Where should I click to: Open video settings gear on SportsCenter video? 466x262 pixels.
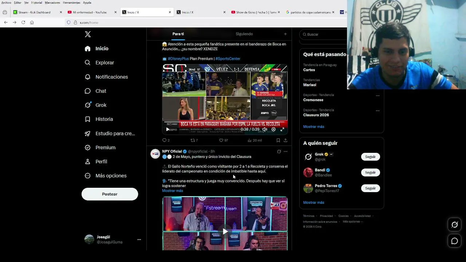pos(273,129)
